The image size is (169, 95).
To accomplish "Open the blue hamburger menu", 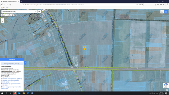I will click(x=166, y=12).
